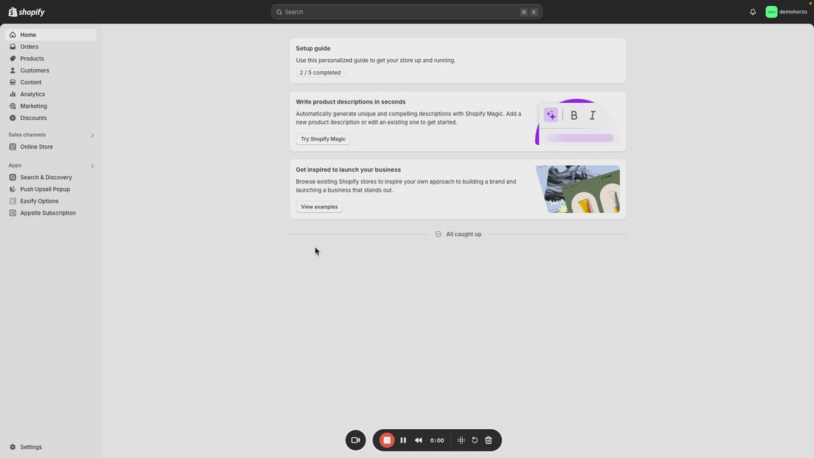Expand the Sales channels section chevron
The height and width of the screenshot is (458, 814).
pyautogui.click(x=92, y=135)
